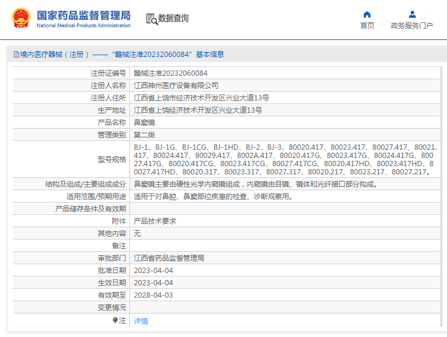Select category value 第二类
447x337 pixels.
tap(144, 135)
